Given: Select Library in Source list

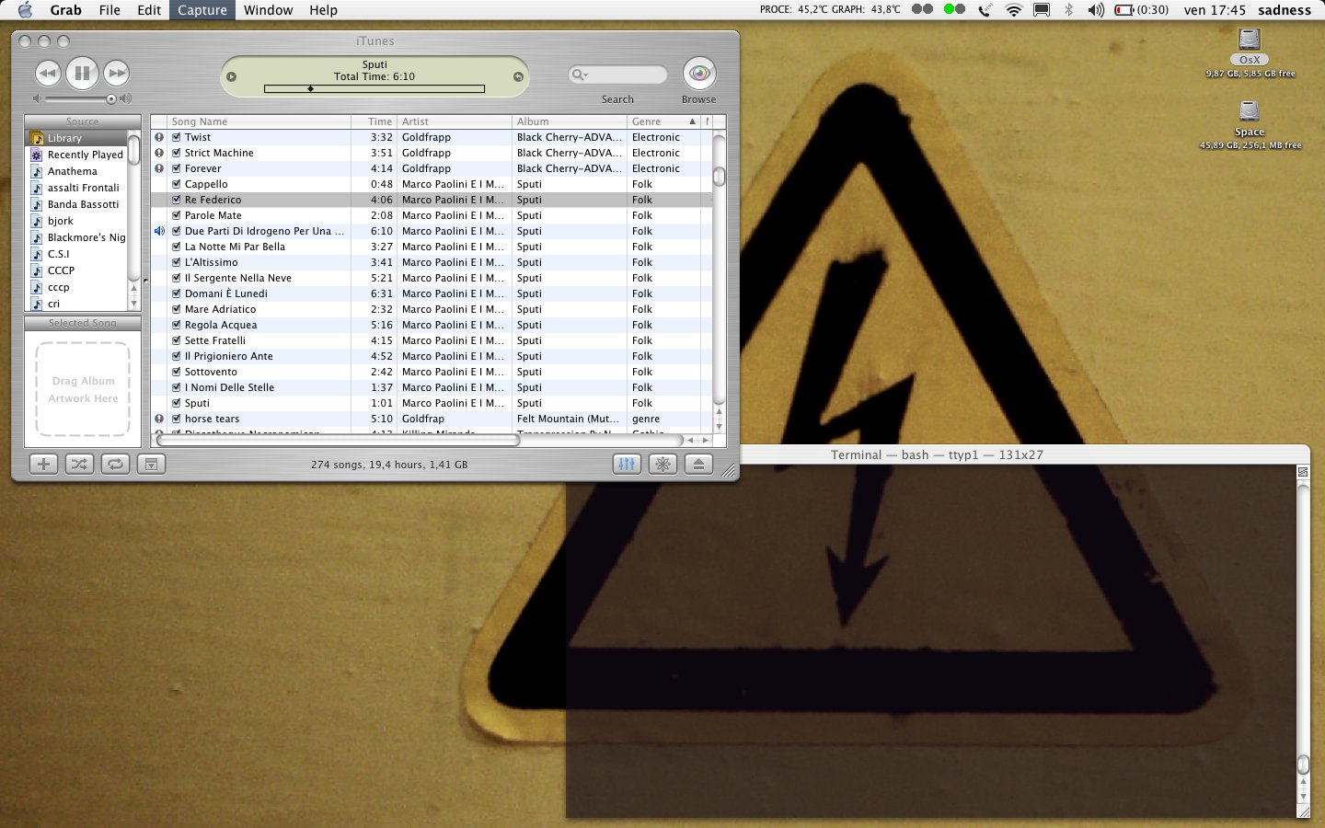Looking at the screenshot, I should pyautogui.click(x=75, y=138).
